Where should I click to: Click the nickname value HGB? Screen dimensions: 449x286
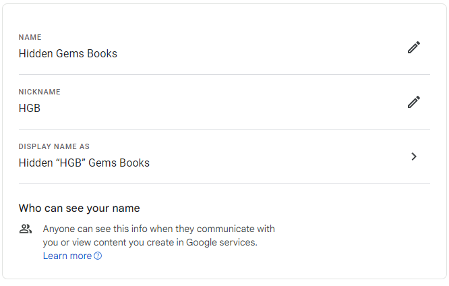[x=30, y=108]
